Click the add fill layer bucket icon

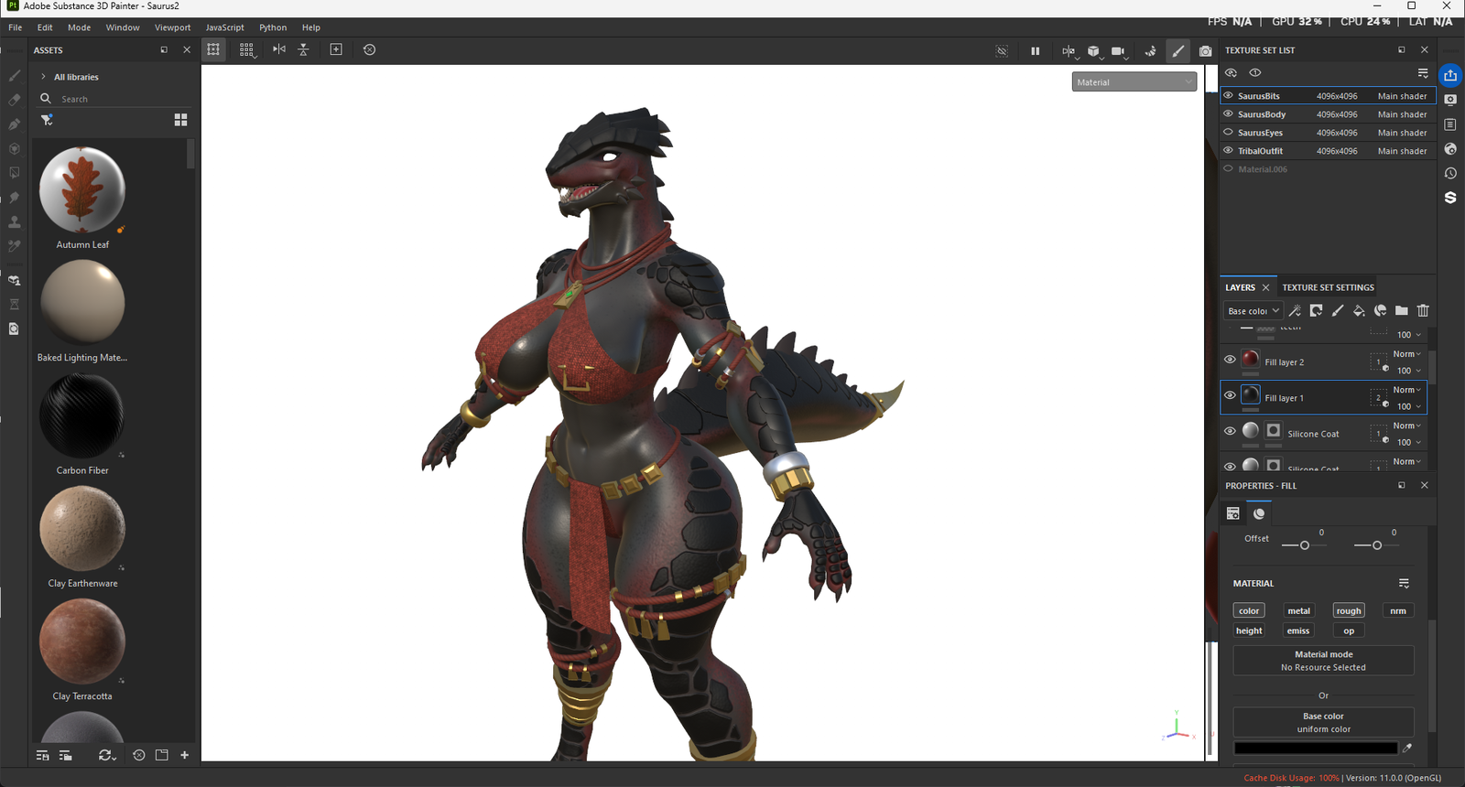(1359, 311)
